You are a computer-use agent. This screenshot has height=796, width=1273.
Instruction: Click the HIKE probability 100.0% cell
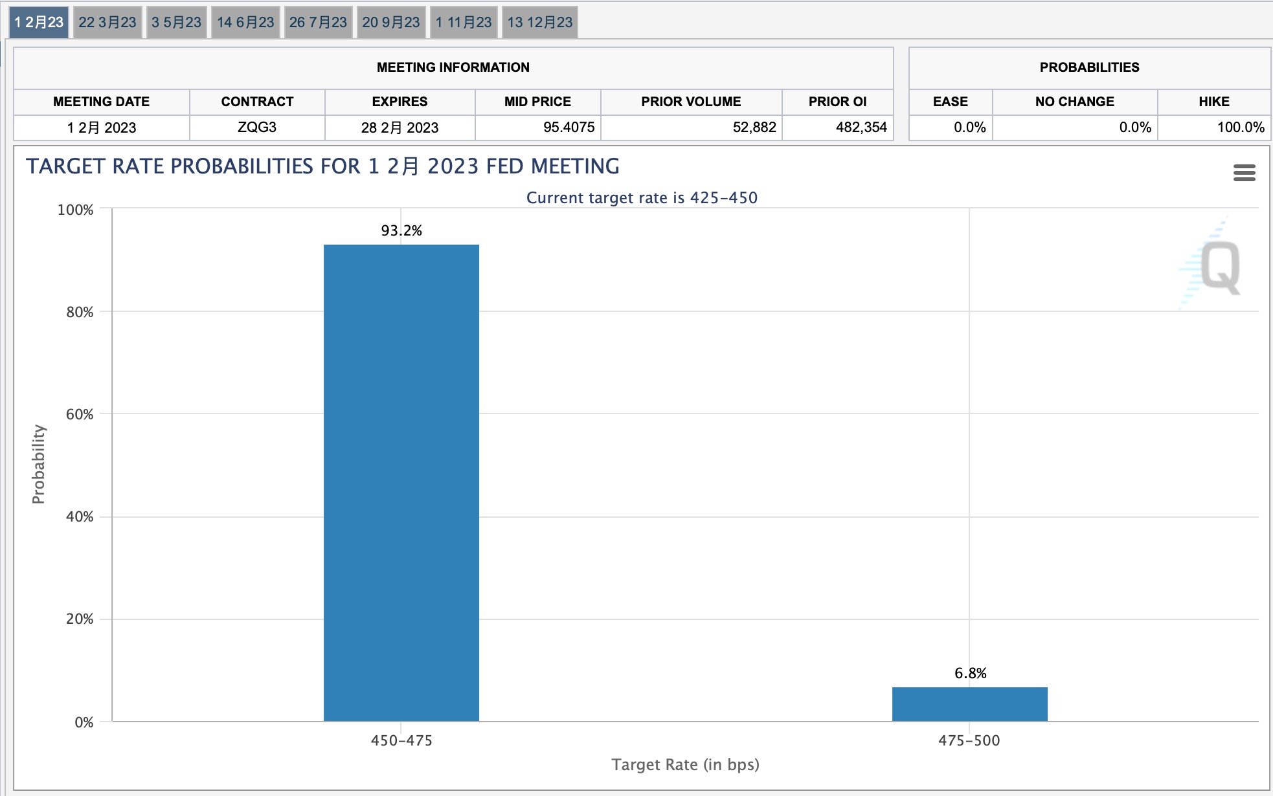pyautogui.click(x=1240, y=127)
